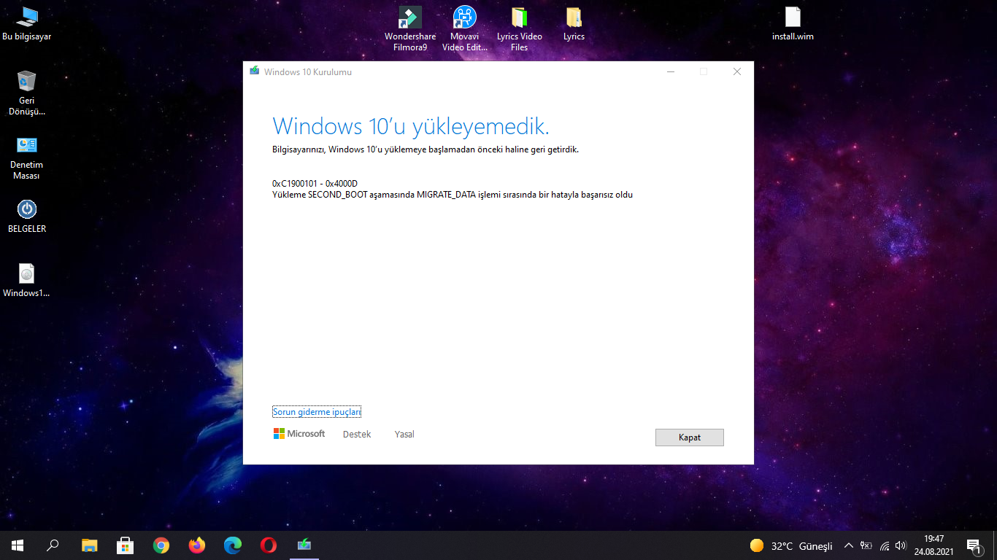Screen dimensions: 997x560
Task: Open Movavi Video Editor desktop shortcut
Action: click(464, 28)
